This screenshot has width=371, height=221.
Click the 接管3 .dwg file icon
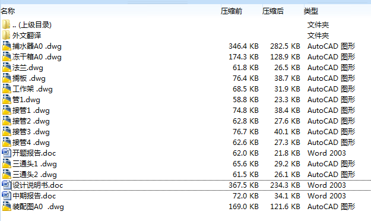click(7, 131)
